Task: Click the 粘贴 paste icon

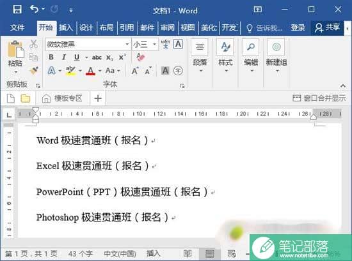Action: [x=15, y=48]
